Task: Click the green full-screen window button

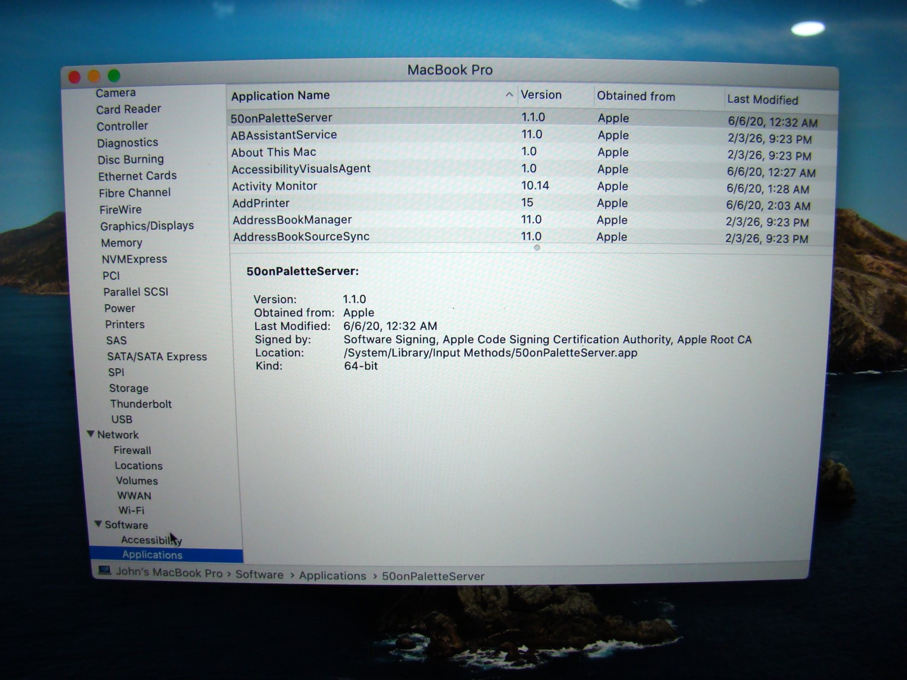Action: [114, 76]
